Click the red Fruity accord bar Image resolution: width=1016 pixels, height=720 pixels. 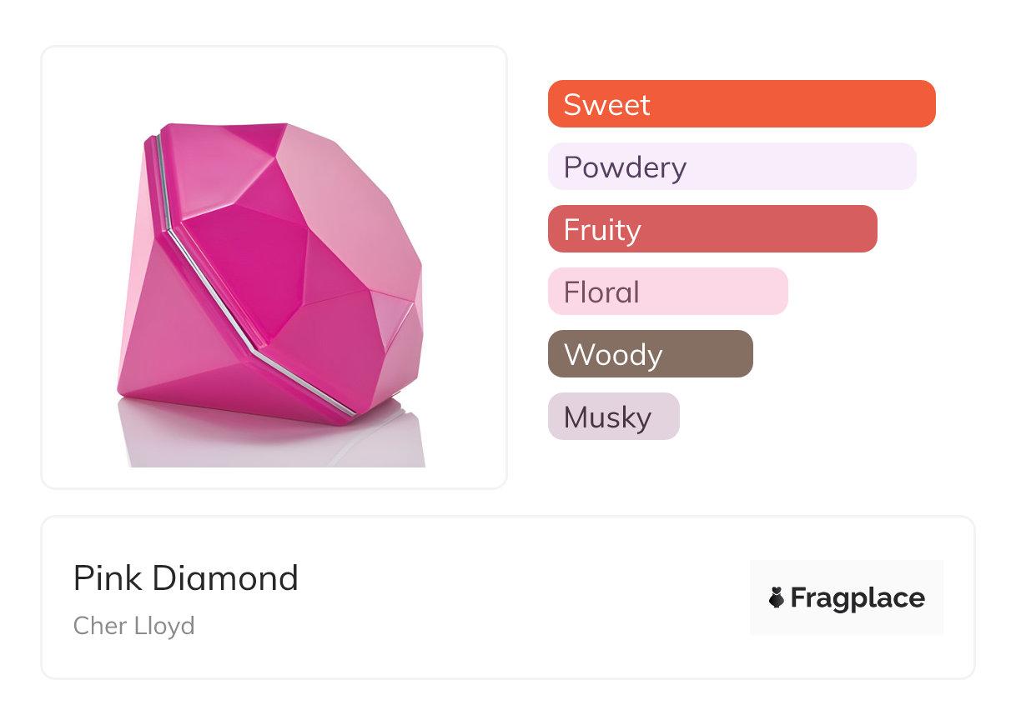point(767,229)
